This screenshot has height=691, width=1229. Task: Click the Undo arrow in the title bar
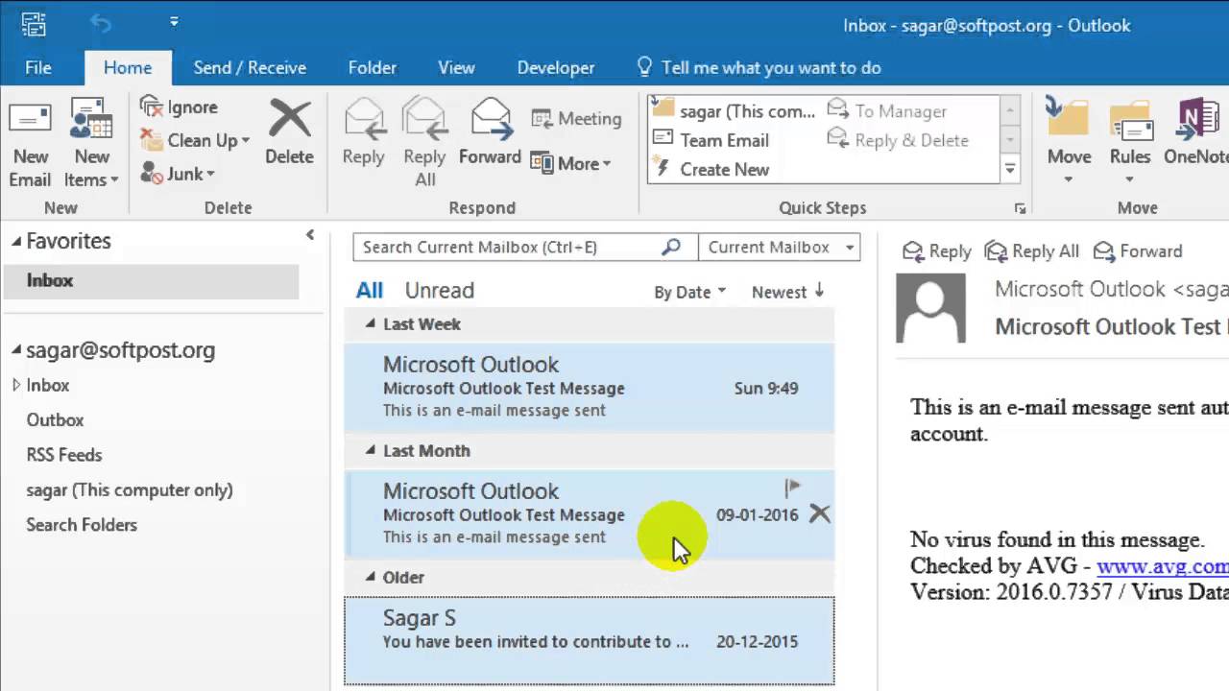pyautogui.click(x=101, y=23)
